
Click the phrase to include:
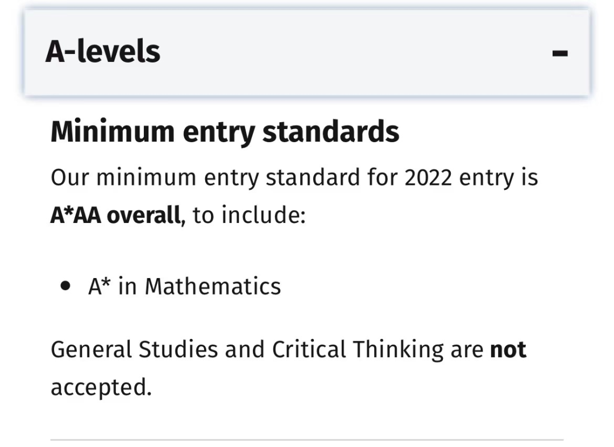click(x=249, y=216)
